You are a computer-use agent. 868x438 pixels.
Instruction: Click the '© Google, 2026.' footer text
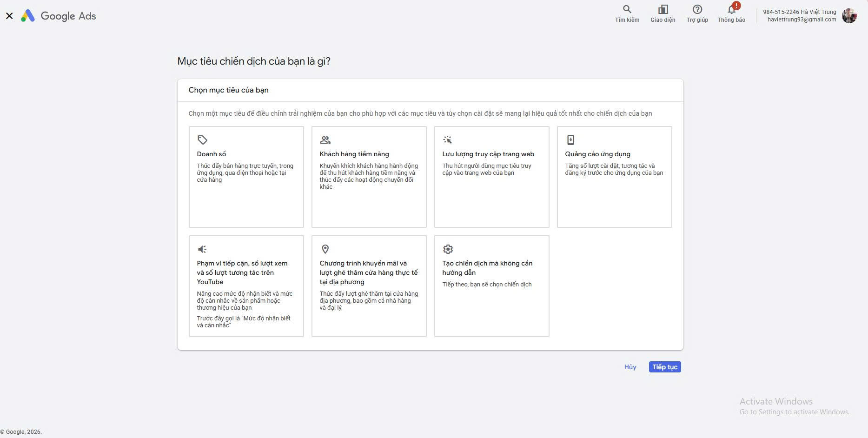tap(21, 432)
